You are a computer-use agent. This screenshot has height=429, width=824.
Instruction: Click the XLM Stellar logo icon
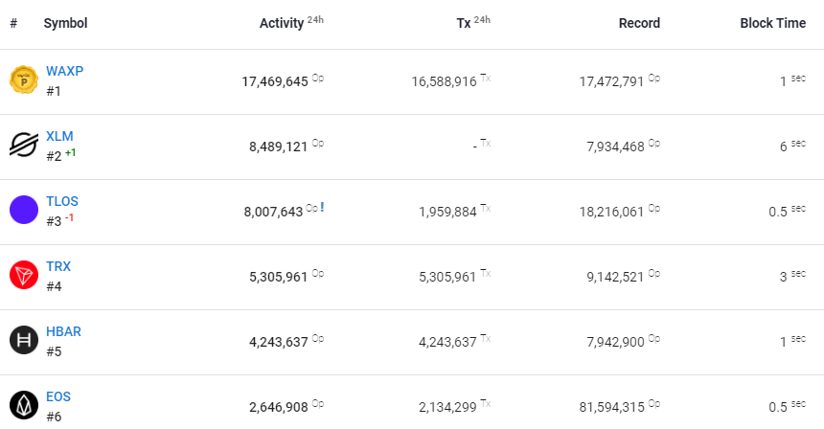pyautogui.click(x=23, y=146)
